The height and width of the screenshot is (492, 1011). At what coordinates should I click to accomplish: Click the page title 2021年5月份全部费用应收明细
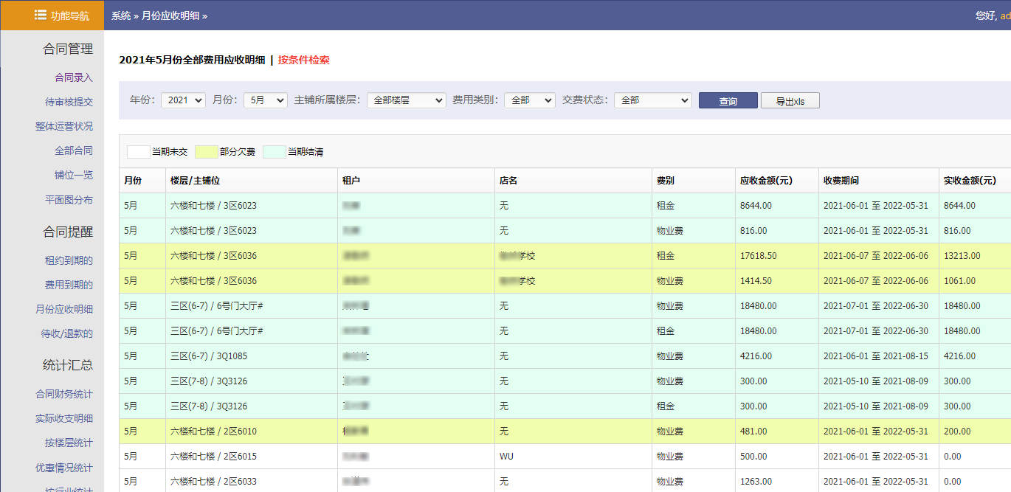tap(192, 60)
